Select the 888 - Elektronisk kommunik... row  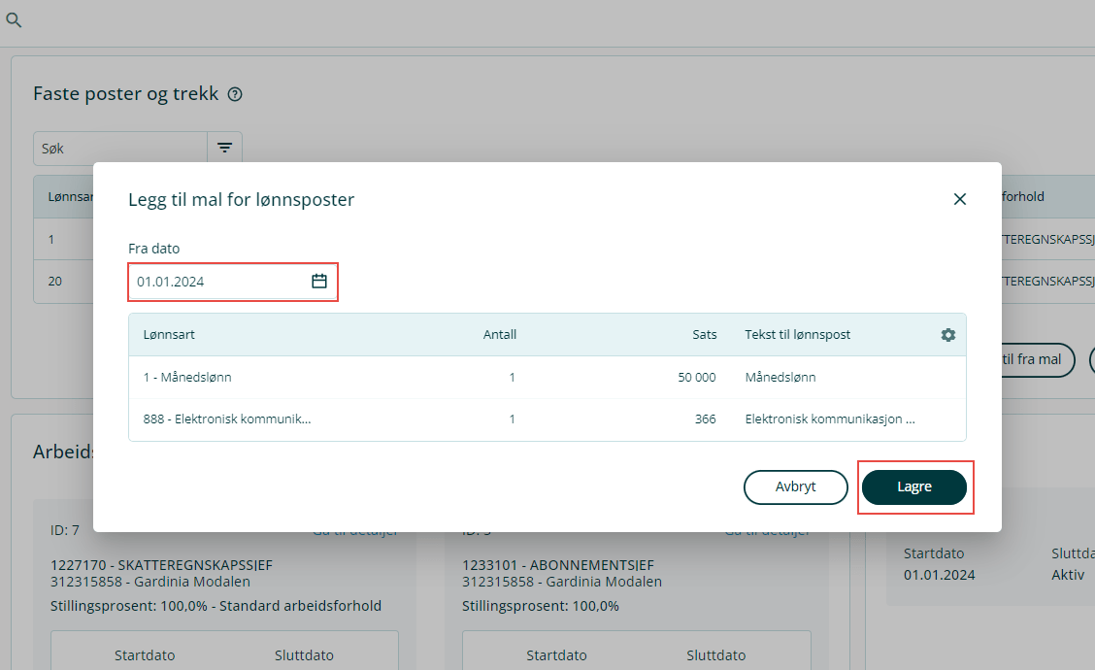227,419
